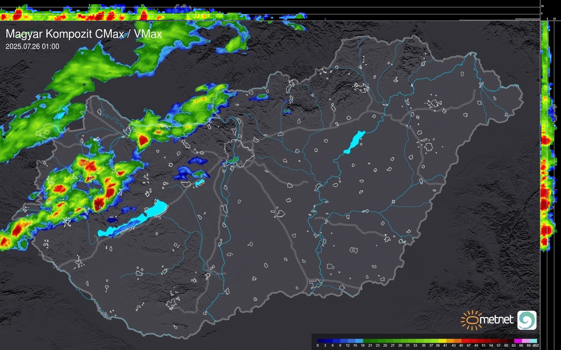Click the dBZ unit label on legend

click(535, 346)
